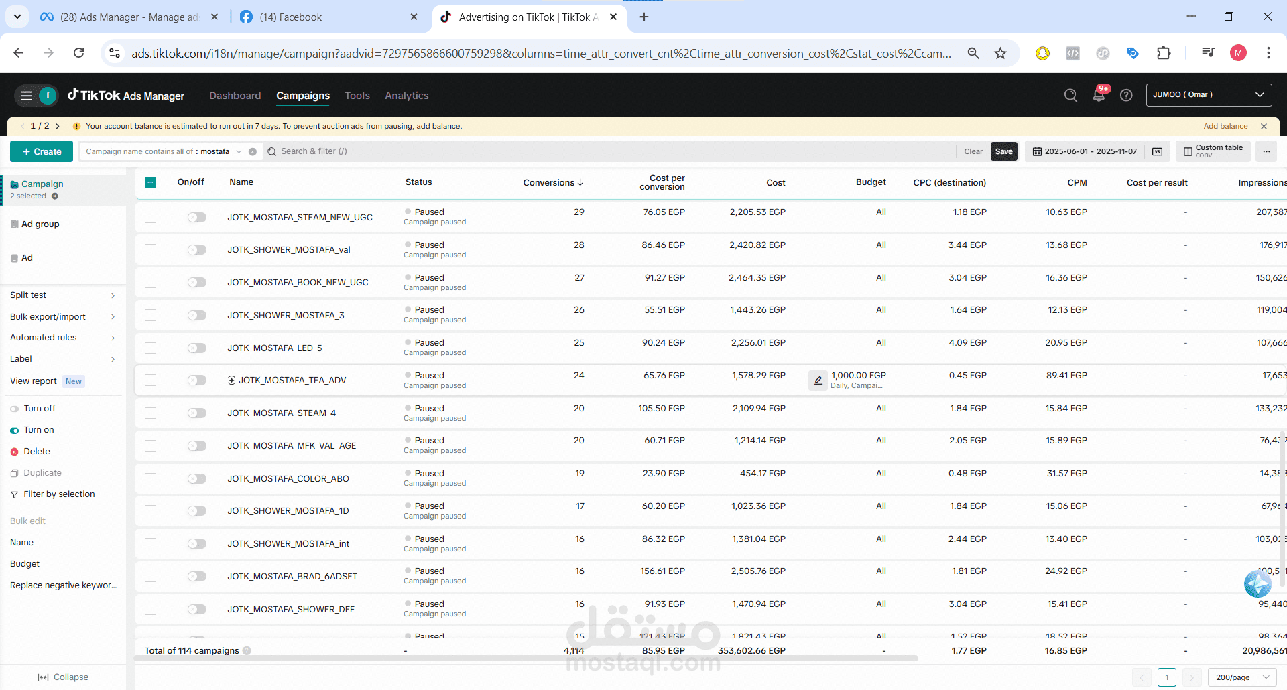This screenshot has height=690, width=1287.
Task: Open the tab search dropdown in Chrome
Action: [x=17, y=17]
